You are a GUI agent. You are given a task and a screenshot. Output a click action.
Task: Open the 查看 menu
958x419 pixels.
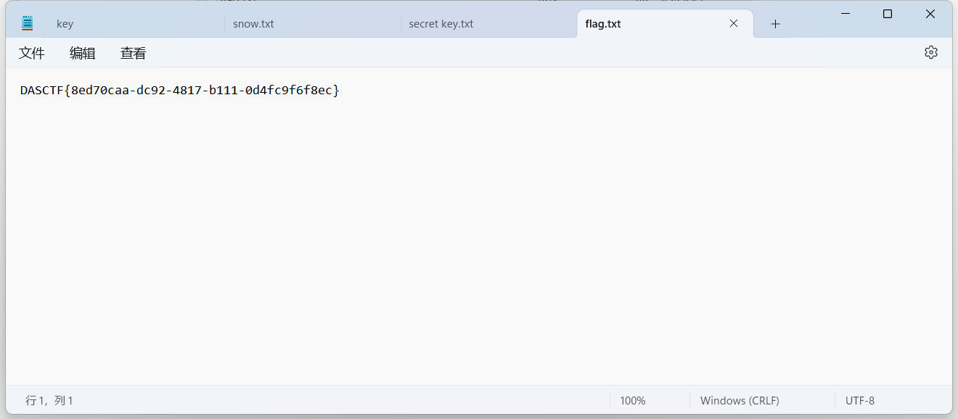point(134,53)
